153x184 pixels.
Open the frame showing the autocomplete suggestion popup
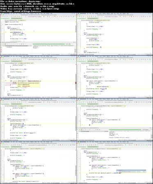pyautogui.click(x=115, y=162)
